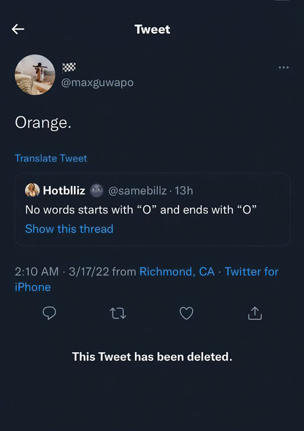
Task: Open the quoted tweet by @samebillz
Action: (x=152, y=210)
